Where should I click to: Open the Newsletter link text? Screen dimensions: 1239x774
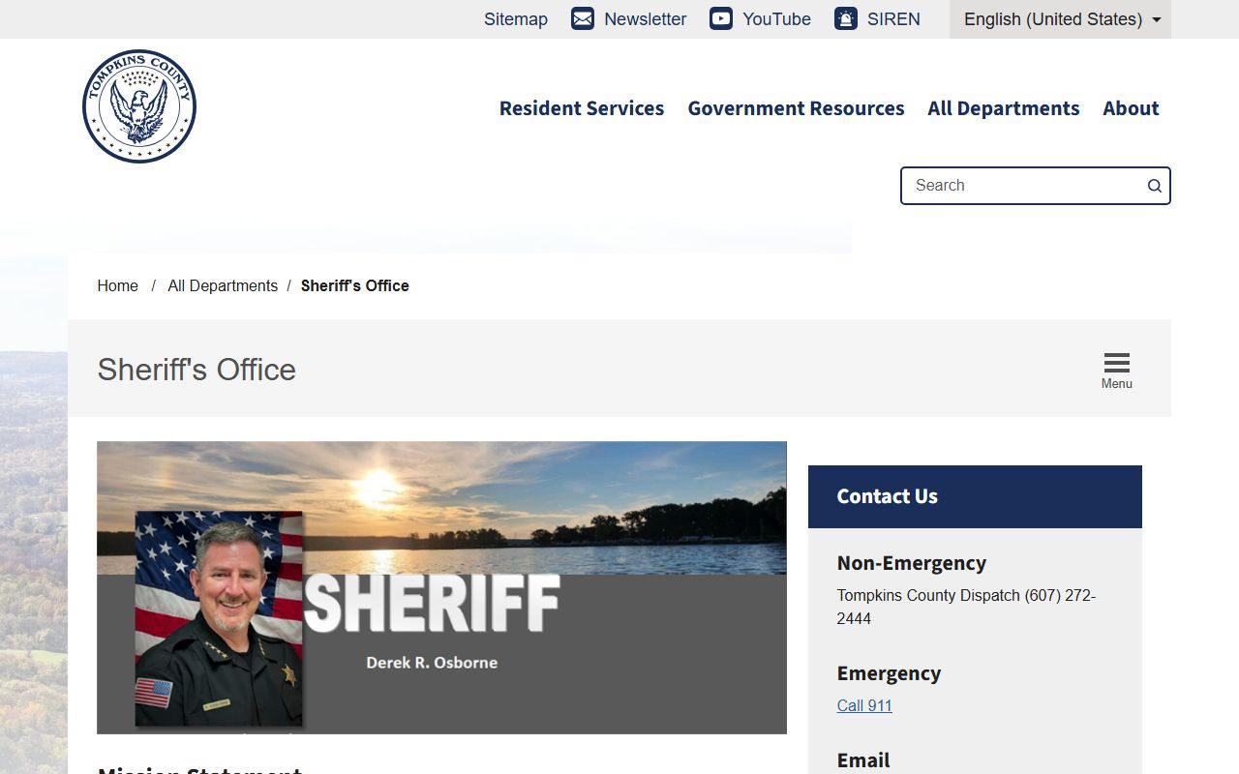(646, 19)
